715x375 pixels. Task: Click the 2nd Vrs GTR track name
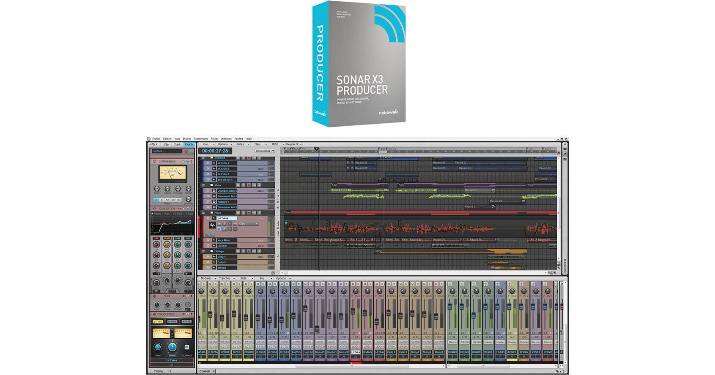point(227,180)
